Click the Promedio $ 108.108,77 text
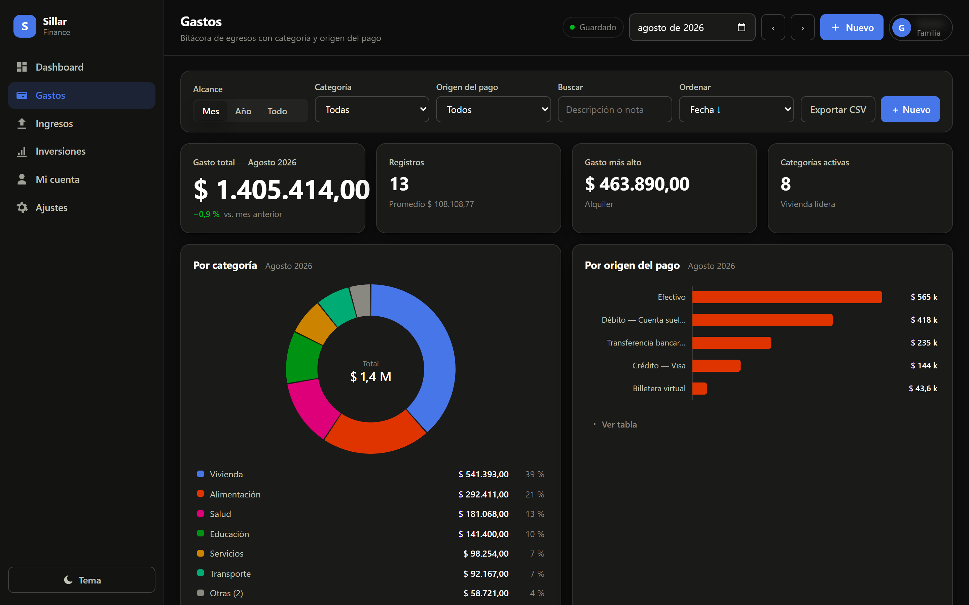This screenshot has height=605, width=969. [431, 204]
